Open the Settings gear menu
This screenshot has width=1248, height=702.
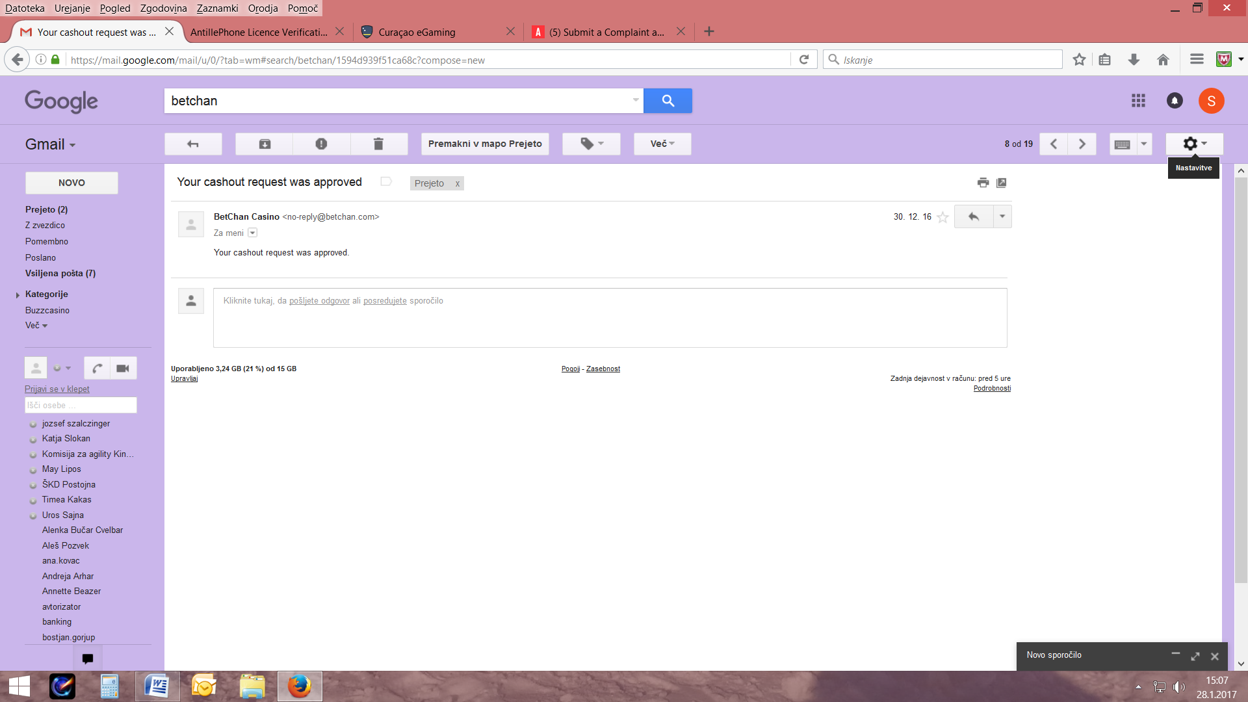[1194, 144]
